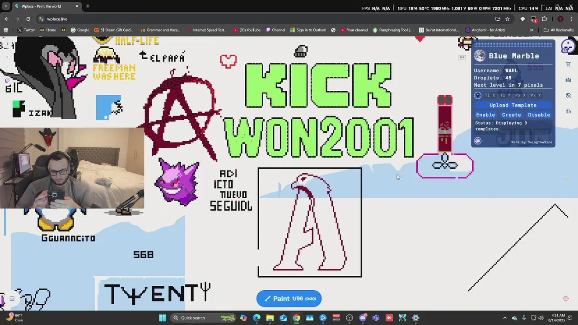Click the white tag extension icon
Image resolution: width=578 pixels, height=325 pixels.
522,19
